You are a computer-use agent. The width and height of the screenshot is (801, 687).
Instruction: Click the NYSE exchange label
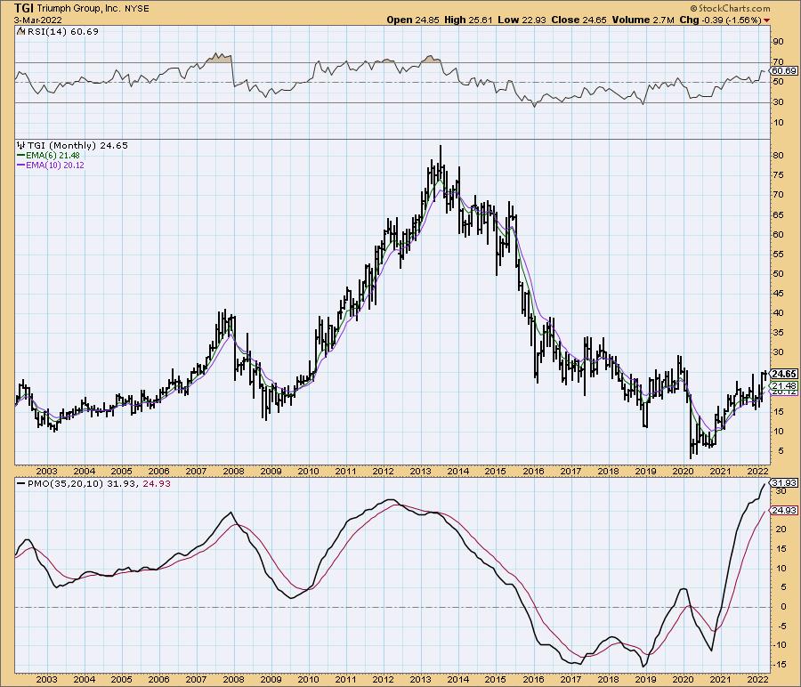(x=137, y=9)
